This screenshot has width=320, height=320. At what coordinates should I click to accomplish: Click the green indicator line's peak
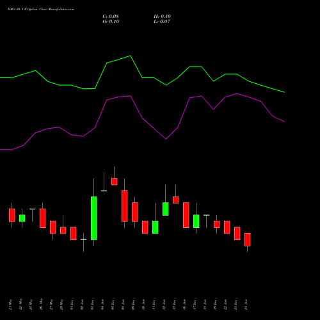pos(131,56)
